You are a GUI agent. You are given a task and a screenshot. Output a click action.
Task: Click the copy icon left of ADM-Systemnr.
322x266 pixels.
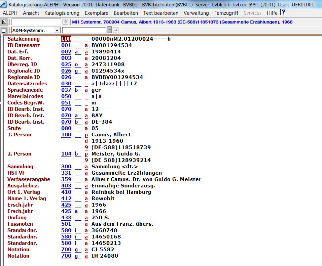click(4, 30)
